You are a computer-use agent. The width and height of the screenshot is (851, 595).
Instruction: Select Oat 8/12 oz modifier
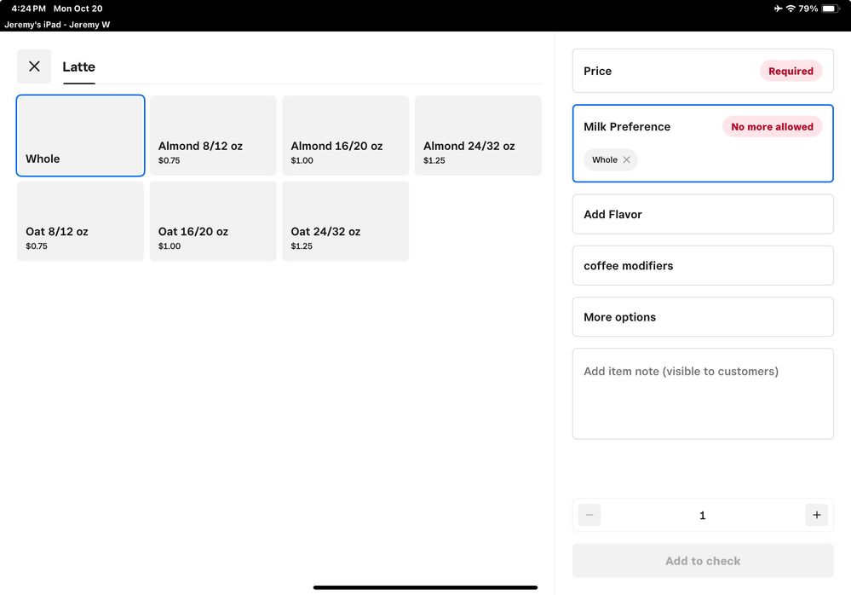point(81,221)
